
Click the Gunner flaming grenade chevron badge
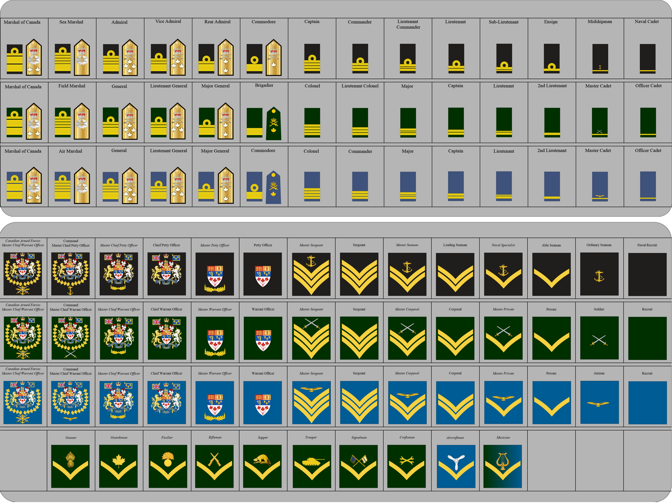(70, 466)
